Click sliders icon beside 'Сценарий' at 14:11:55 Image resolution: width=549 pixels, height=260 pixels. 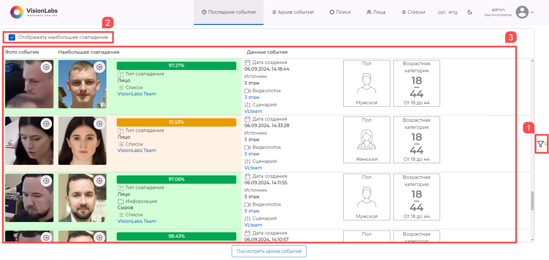coord(247,219)
